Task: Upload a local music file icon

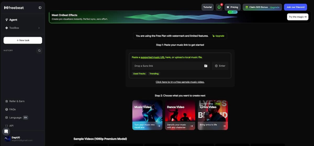Action: click(x=206, y=66)
